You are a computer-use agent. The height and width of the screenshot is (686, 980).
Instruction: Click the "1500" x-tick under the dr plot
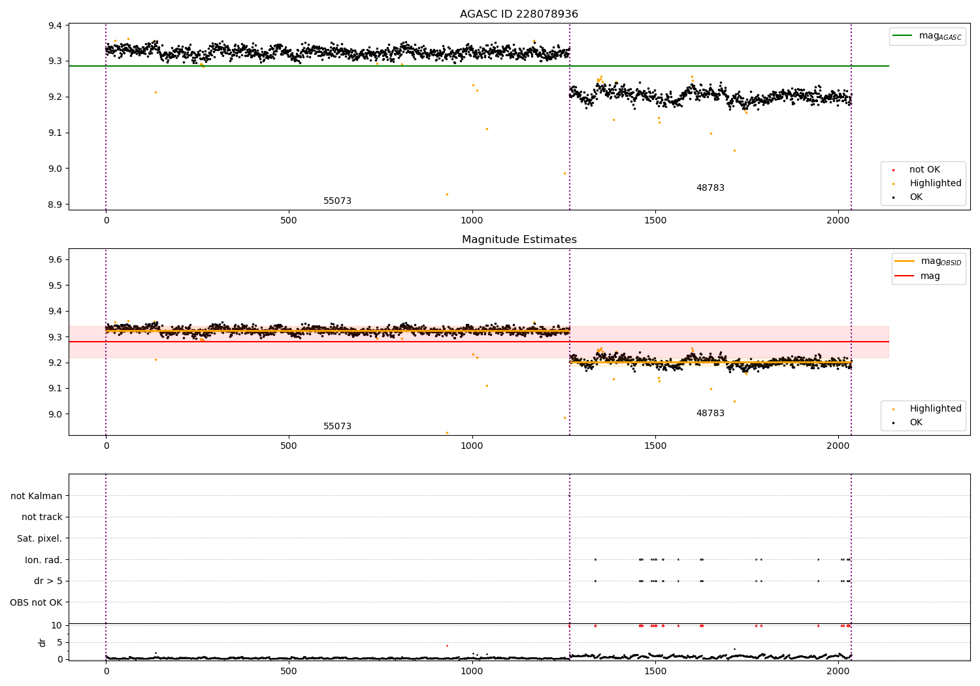655,672
